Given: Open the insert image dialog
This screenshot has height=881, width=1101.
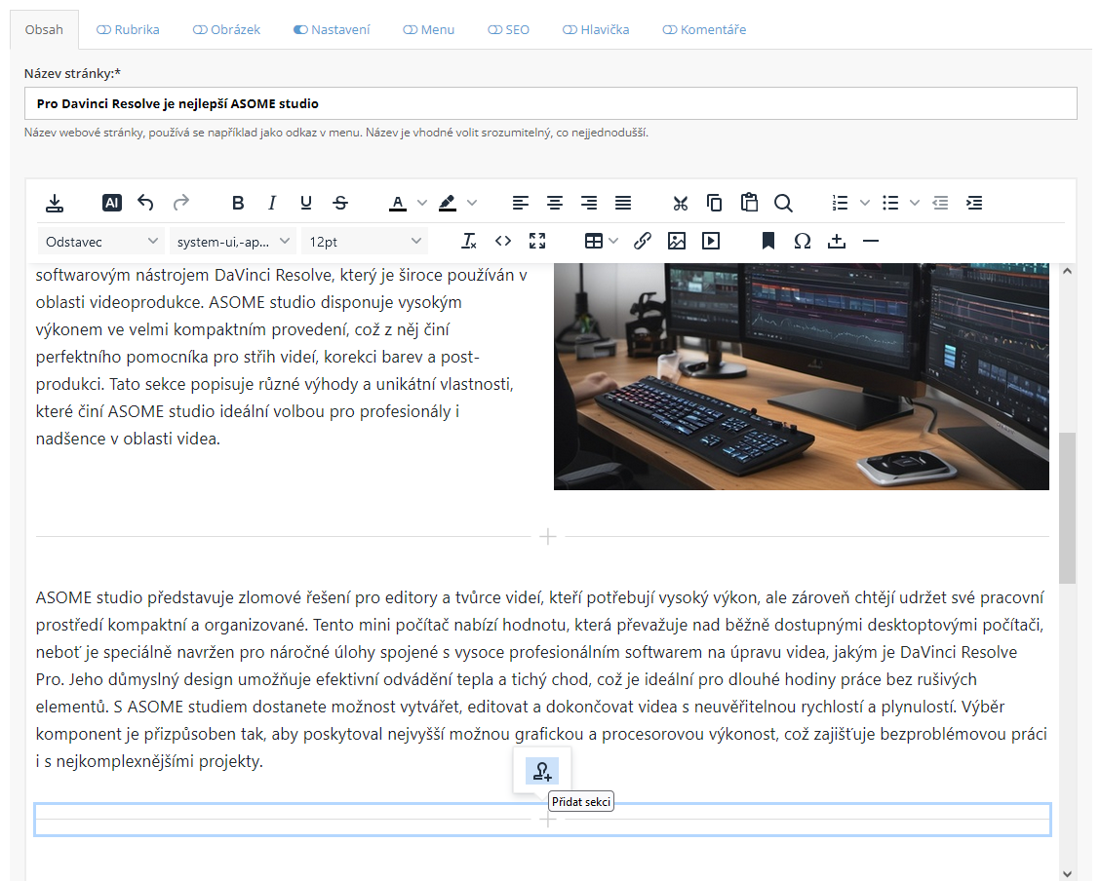Looking at the screenshot, I should (677, 241).
